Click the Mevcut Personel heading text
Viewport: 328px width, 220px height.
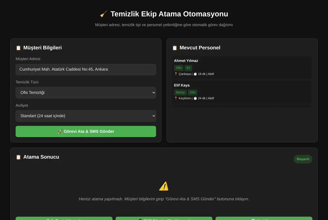(200, 48)
